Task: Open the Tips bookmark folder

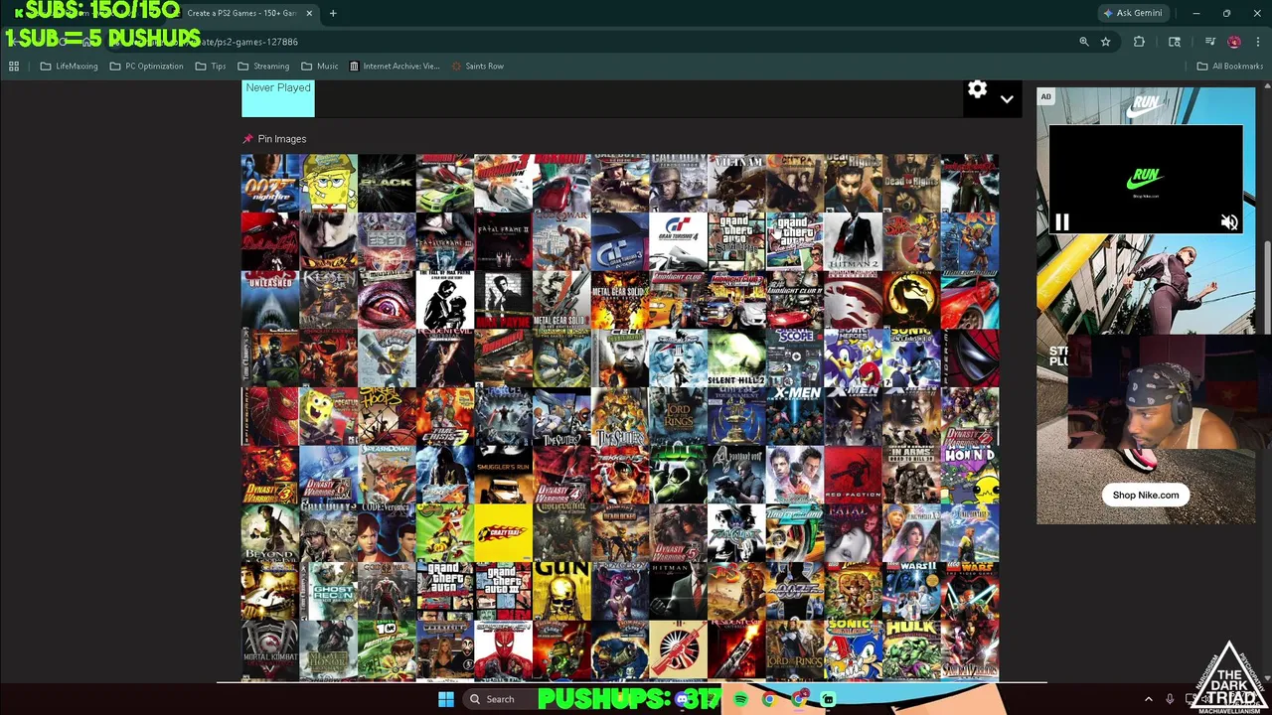Action: 211,67
